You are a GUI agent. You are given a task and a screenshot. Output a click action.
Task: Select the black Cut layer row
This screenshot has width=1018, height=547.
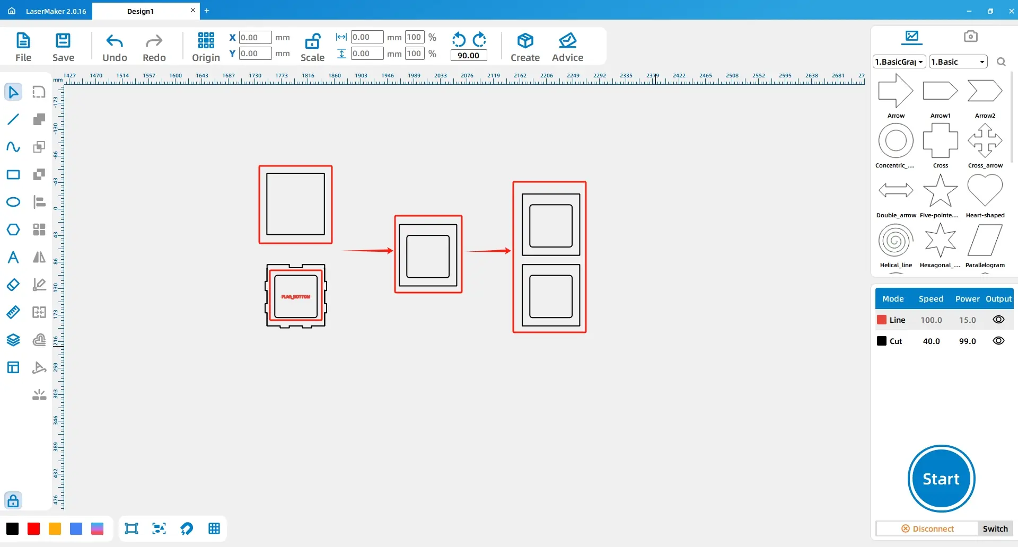click(x=944, y=341)
